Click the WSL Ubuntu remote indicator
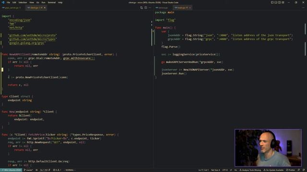The height and width of the screenshot is (172, 307). (x=11, y=170)
